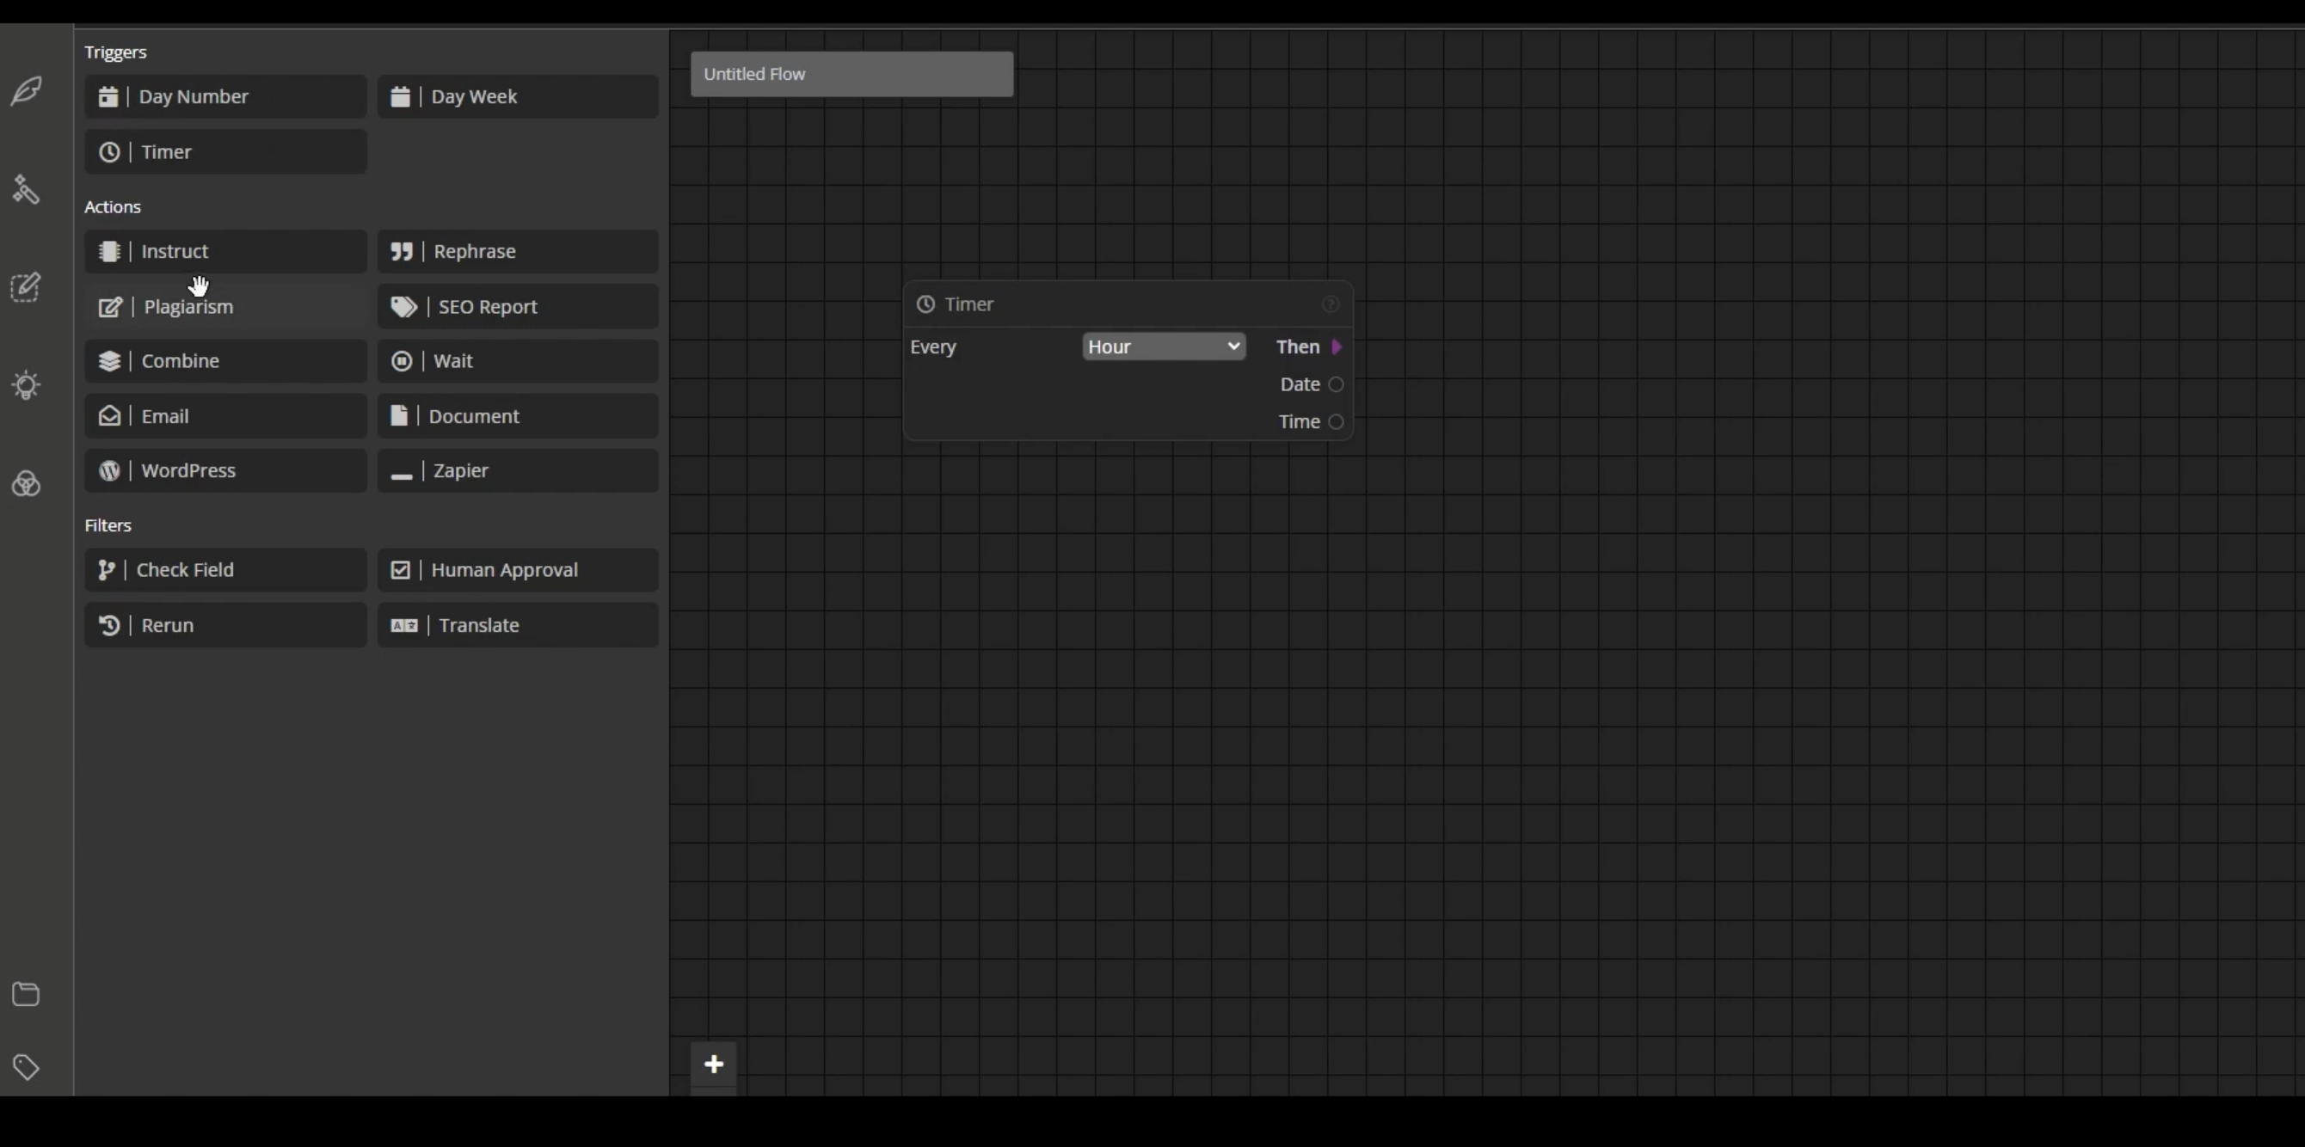
Task: Add the Human Approval filter
Action: [x=518, y=570]
